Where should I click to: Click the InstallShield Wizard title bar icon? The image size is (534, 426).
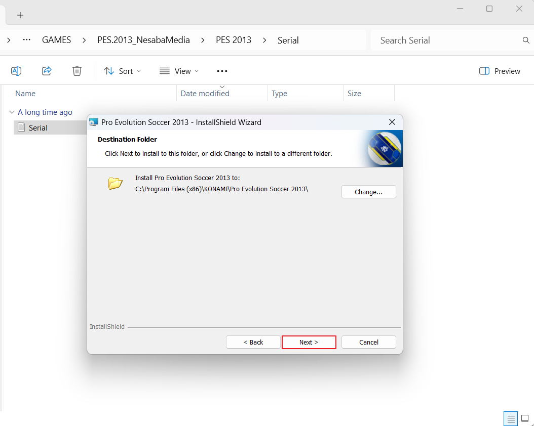(94, 122)
